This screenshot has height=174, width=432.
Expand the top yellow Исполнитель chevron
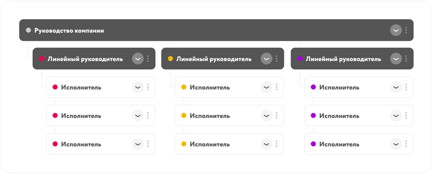(x=266, y=87)
